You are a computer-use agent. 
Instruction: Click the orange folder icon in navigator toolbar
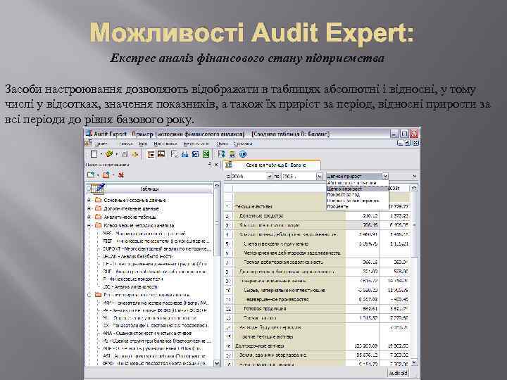coord(106,175)
